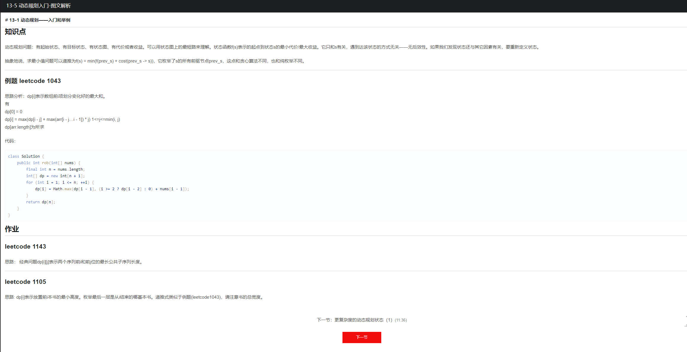Click the 代码: label above code block
Image resolution: width=687 pixels, height=352 pixels.
pyautogui.click(x=10, y=141)
